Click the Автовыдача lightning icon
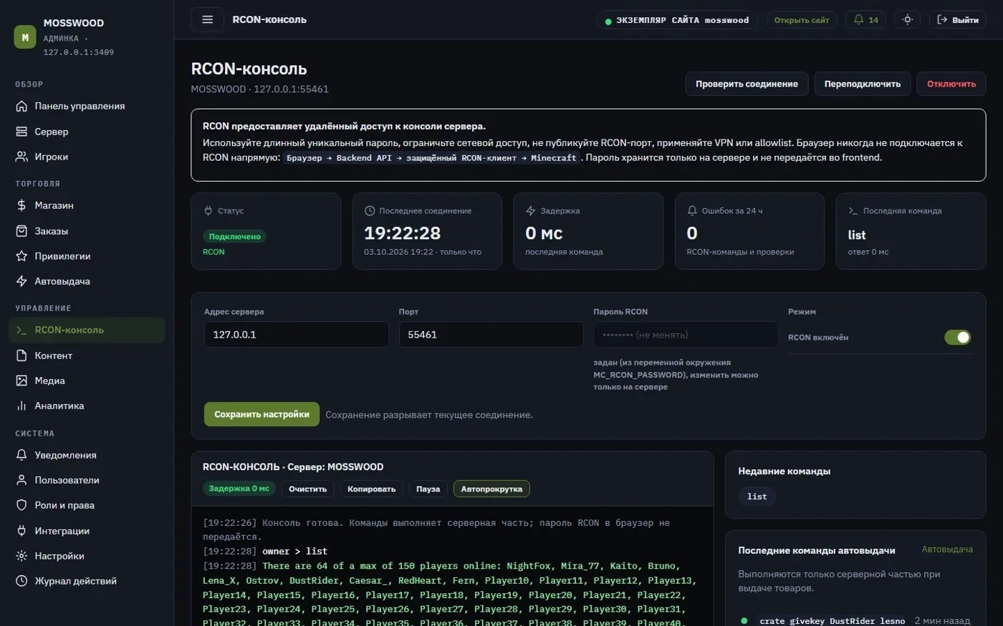 pos(21,281)
